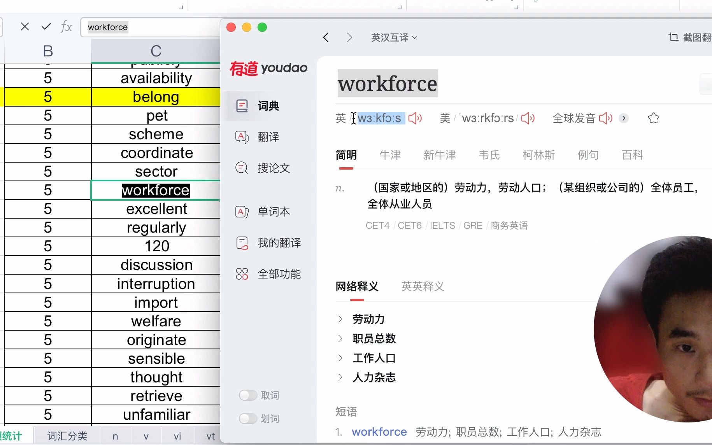This screenshot has width=712, height=445.
Task: Switch to the 柯林斯 Collins dictionary tab
Action: click(x=538, y=155)
